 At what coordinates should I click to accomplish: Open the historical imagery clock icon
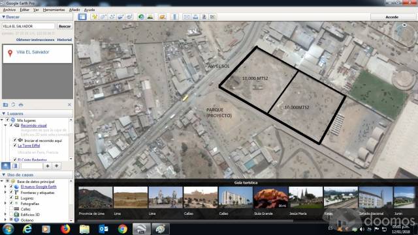coord(141,17)
